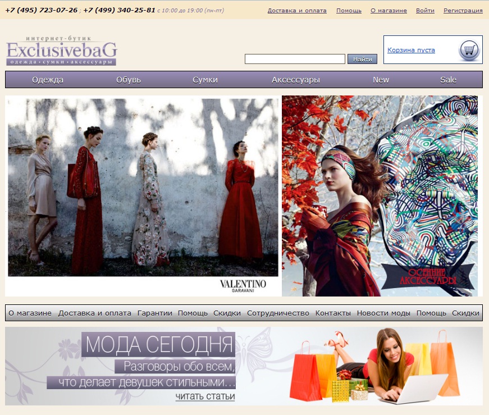Click the читать статьи link
Image resolution: width=489 pixels, height=415 pixels.
click(x=205, y=396)
